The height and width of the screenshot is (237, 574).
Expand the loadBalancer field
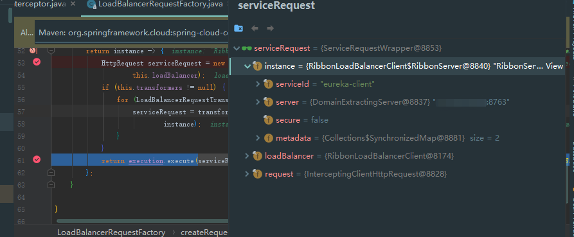(247, 156)
